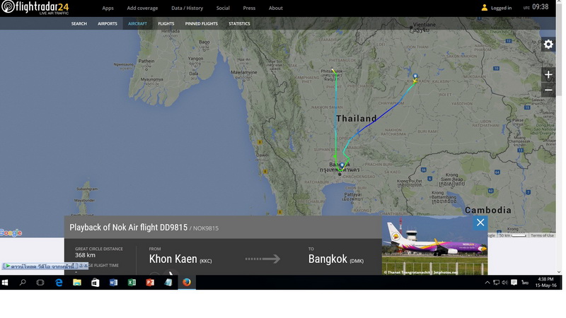This screenshot has height=318, width=566.
Task: Open the About menu
Action: tap(275, 8)
